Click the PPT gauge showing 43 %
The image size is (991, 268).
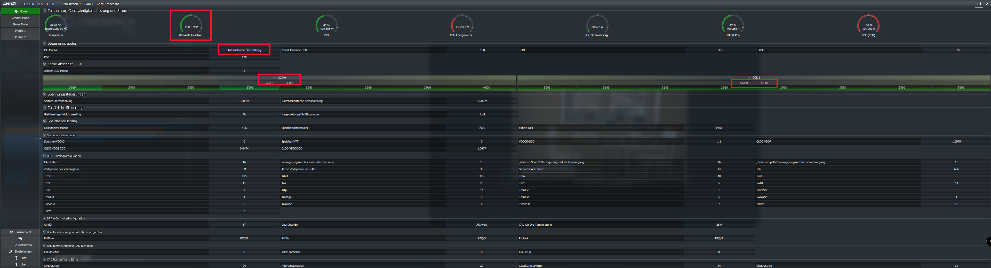pos(327,26)
